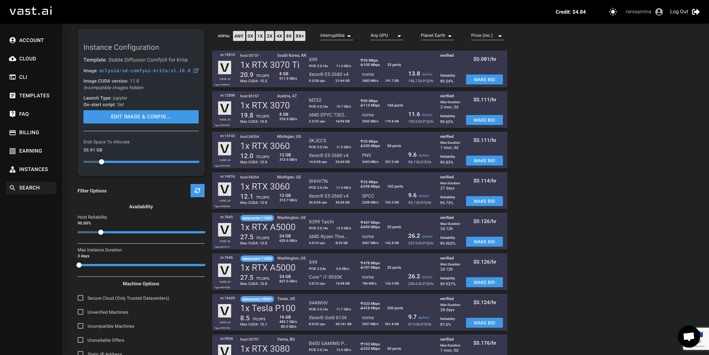
Task: Click the $0.124/hr price text
Action: (x=485, y=302)
